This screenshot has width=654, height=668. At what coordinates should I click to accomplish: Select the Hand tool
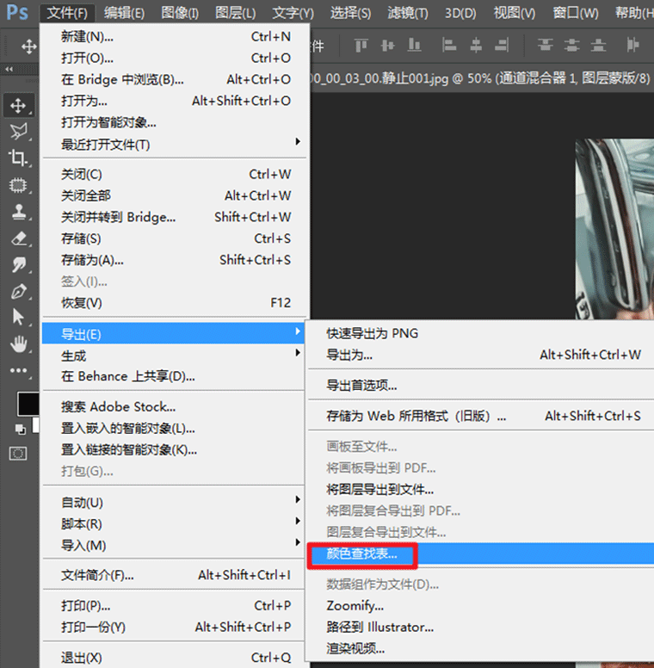(18, 343)
